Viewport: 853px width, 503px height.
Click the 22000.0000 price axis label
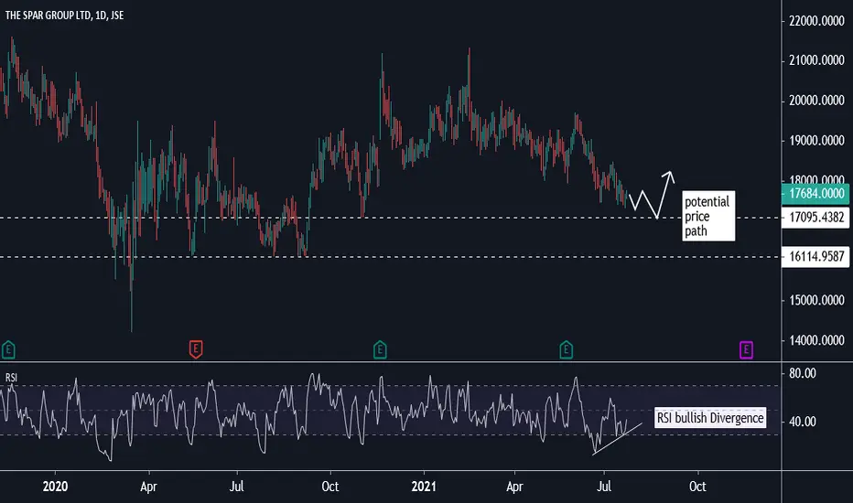[816, 21]
